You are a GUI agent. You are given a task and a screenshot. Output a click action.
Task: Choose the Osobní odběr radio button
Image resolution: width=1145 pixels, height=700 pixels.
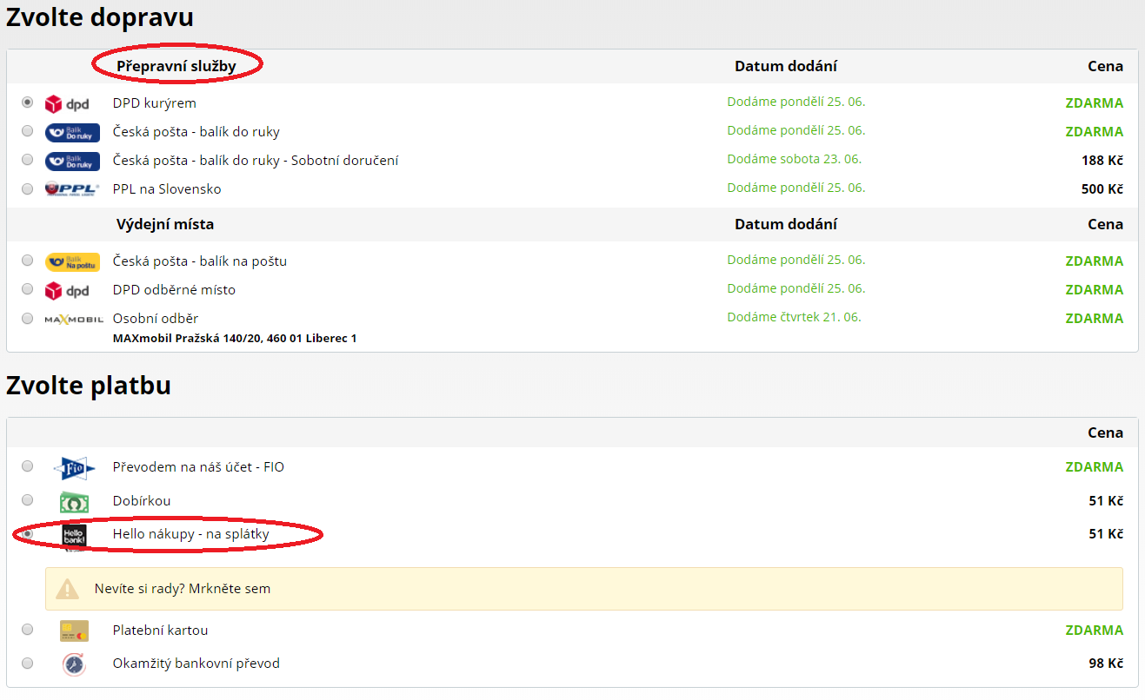coord(28,318)
